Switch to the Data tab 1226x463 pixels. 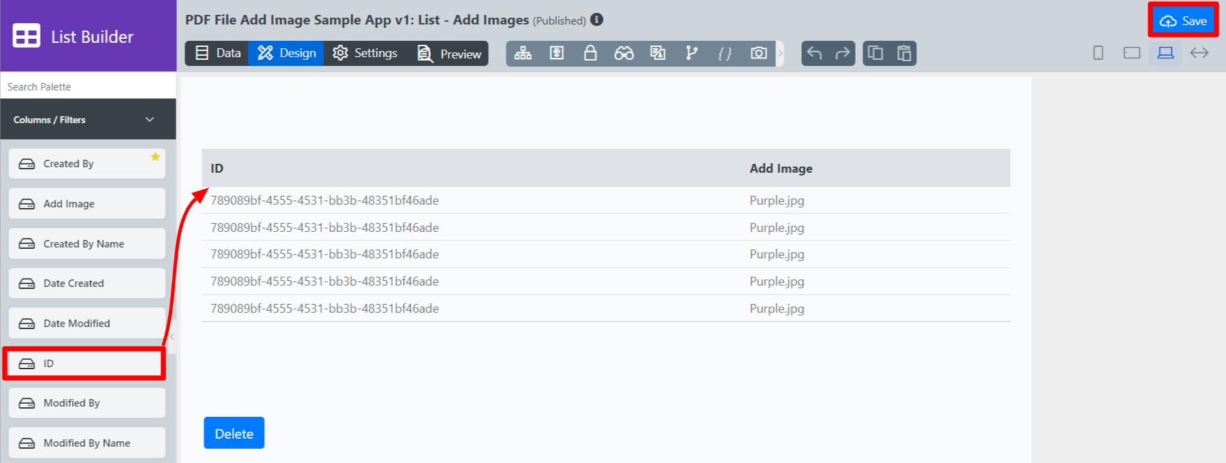tap(219, 53)
